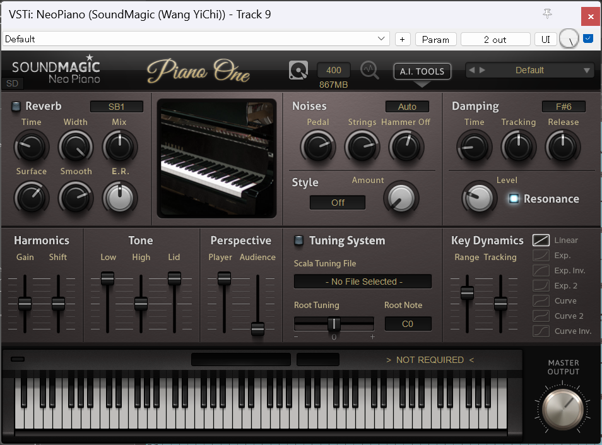Click the Reverb Smooth knob
The width and height of the screenshot is (602, 445).
pos(76,198)
